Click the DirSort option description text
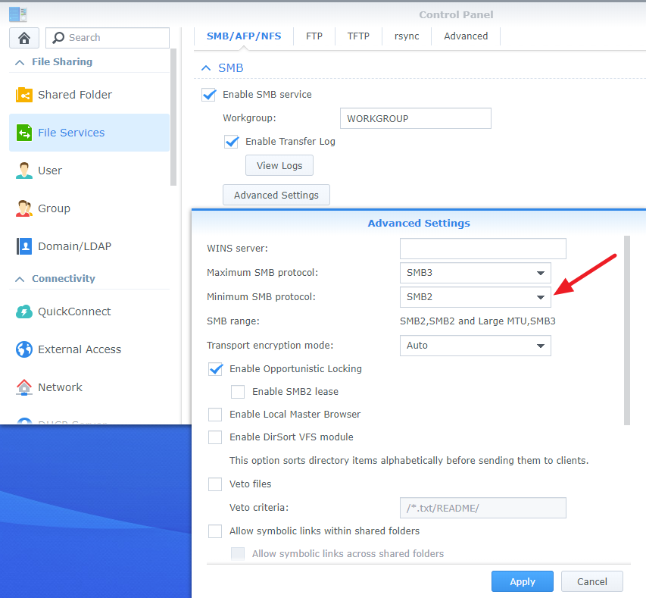The height and width of the screenshot is (598, 646). click(x=409, y=461)
